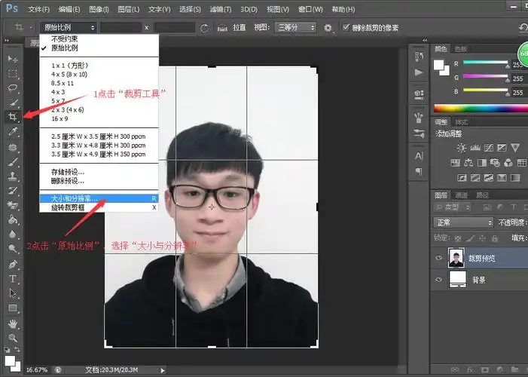Open crop settings gear icon

(328, 28)
